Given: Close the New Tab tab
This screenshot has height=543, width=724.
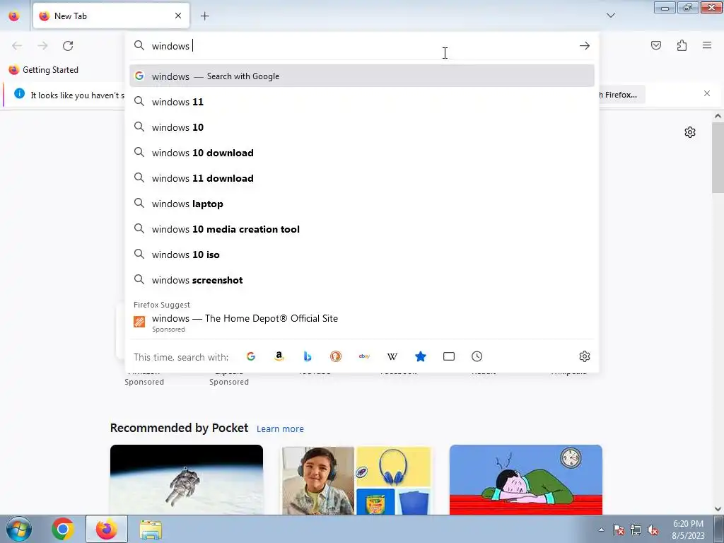Looking at the screenshot, I should [x=178, y=16].
